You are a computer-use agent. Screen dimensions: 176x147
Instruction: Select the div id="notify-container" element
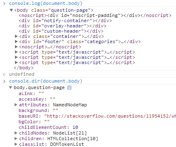pyautogui.click(x=66, y=21)
